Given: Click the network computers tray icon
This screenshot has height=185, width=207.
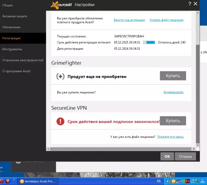Looking at the screenshot, I should click(x=178, y=181).
